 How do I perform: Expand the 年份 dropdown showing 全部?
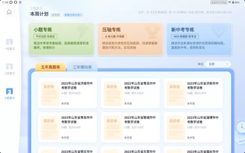click(218, 64)
